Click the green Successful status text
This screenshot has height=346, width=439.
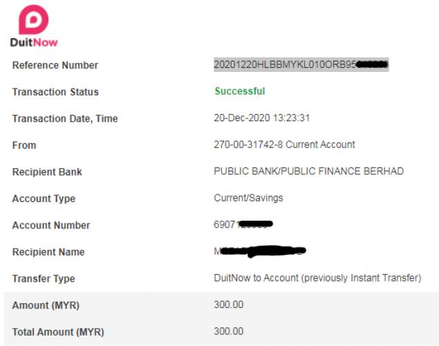click(240, 91)
